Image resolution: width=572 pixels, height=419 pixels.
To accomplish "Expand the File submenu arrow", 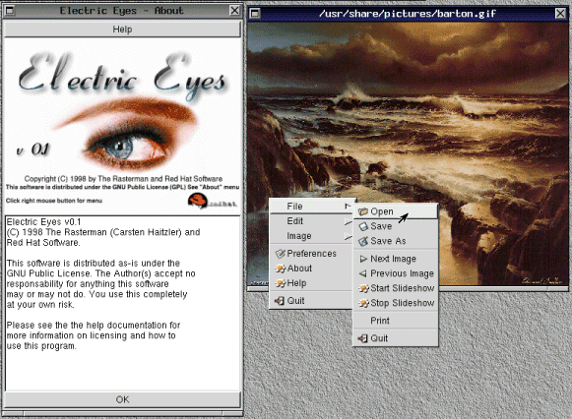I will (348, 207).
